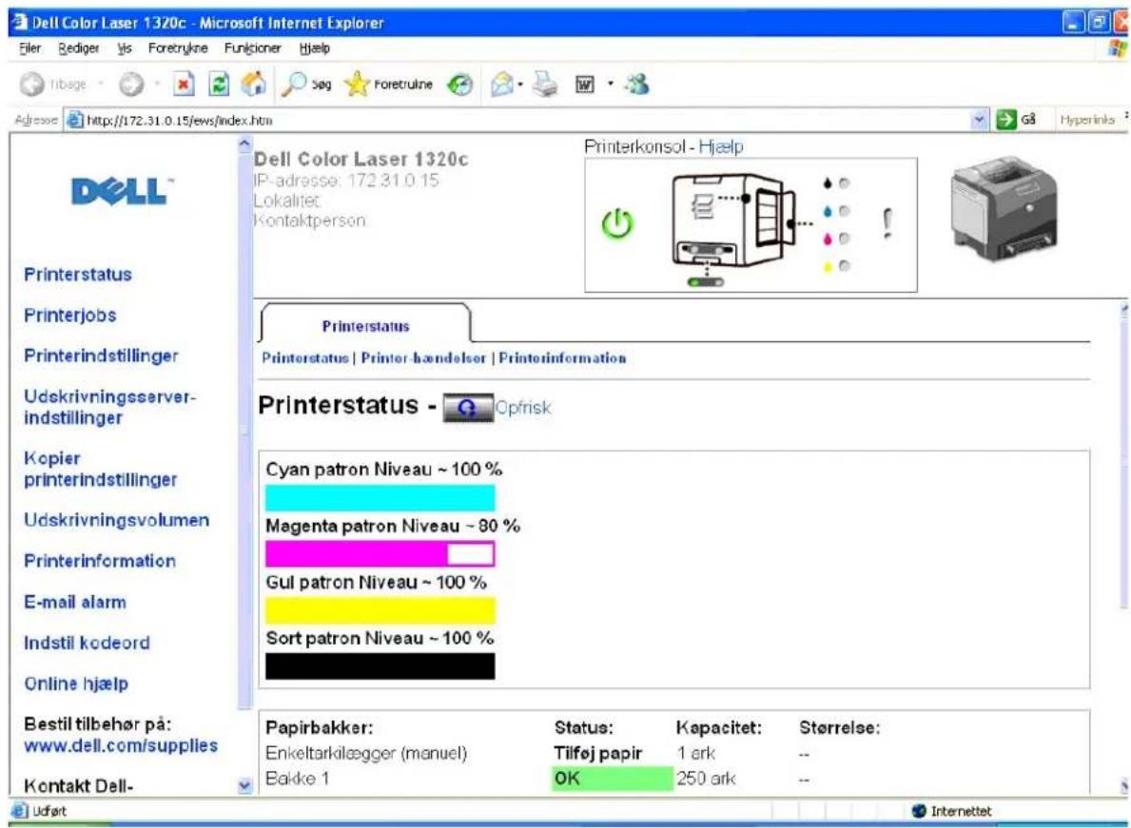The image size is (1131, 828).
Task: Open Kopier printerindstillinger link
Action: (x=100, y=469)
